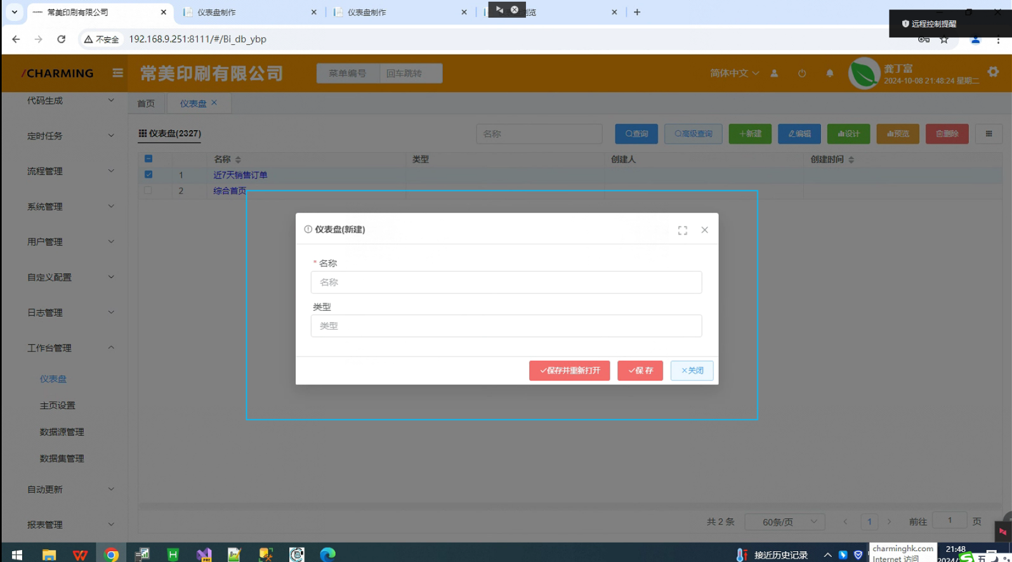
Task: Go back in browser history
Action: [x=16, y=39]
